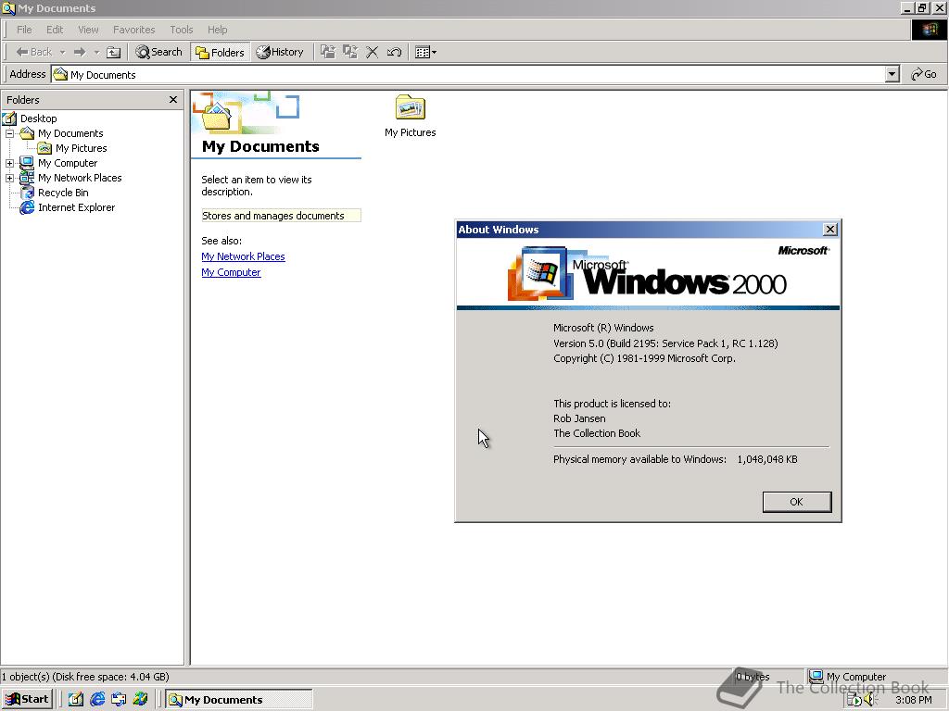Click the Windows 2000 logo banner
Screen dimensions: 949x711
648,274
